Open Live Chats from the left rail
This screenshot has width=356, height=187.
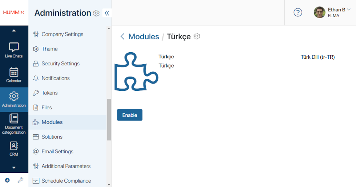coord(14,50)
